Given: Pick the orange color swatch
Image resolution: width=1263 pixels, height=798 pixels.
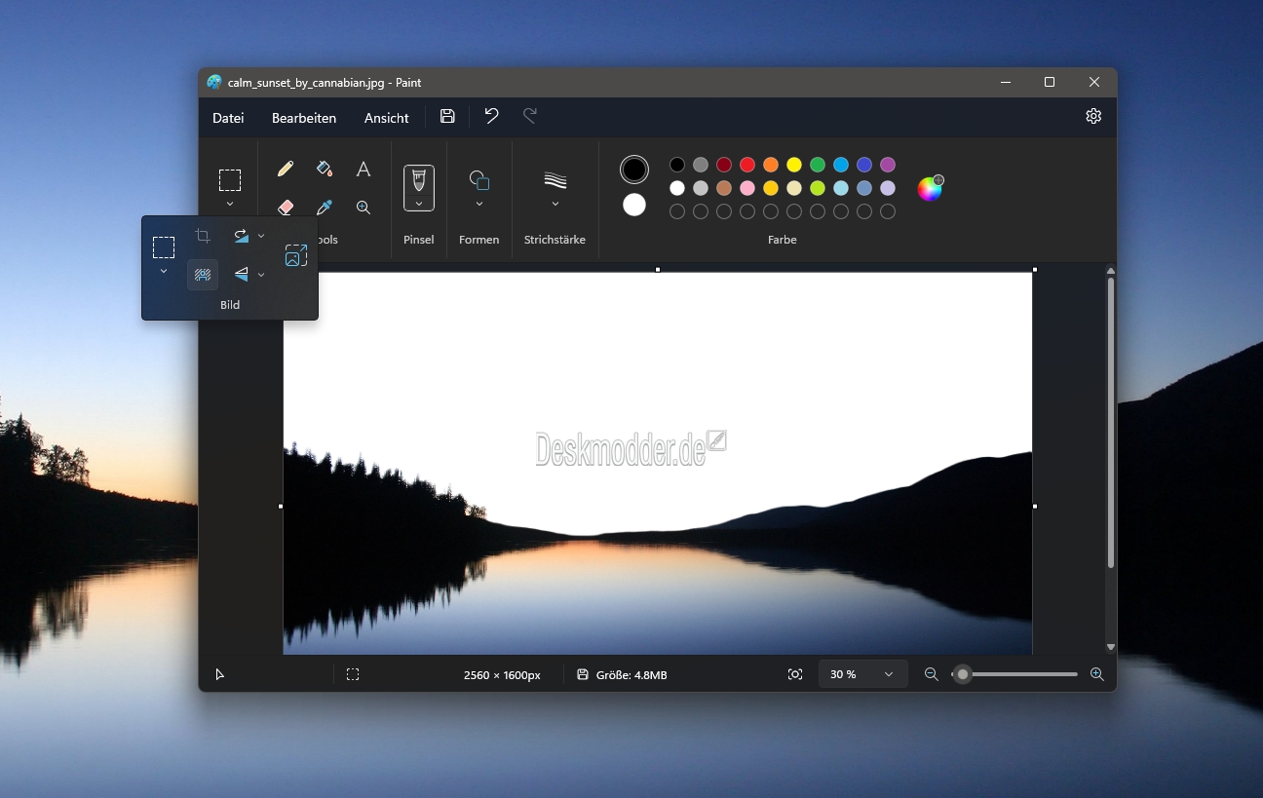Looking at the screenshot, I should pos(771,165).
